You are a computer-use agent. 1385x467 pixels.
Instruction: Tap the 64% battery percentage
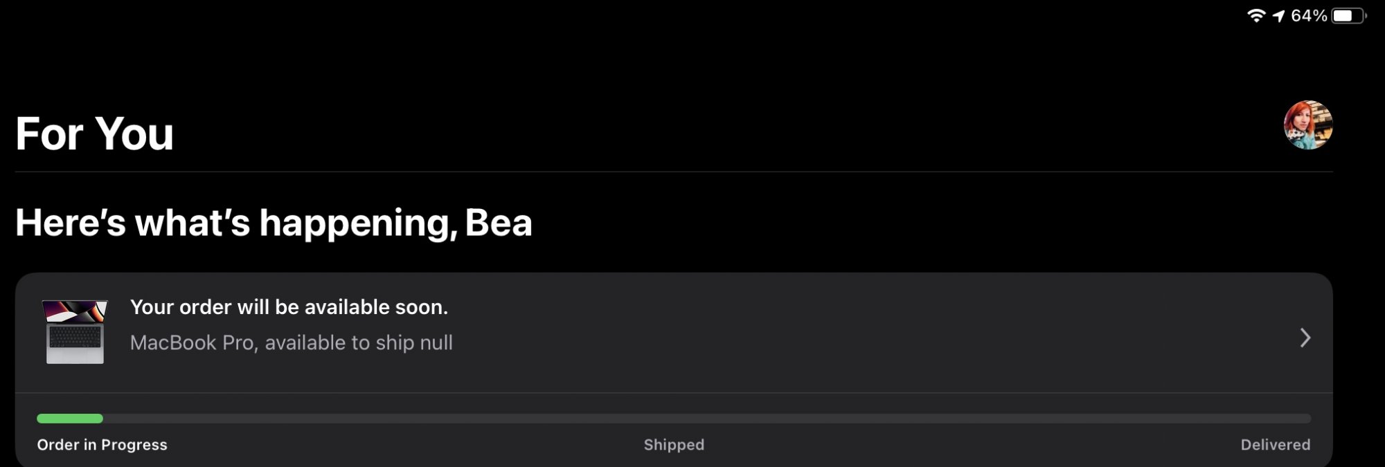(1309, 15)
